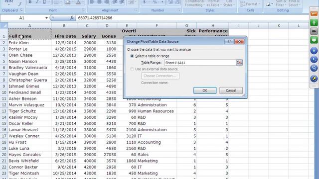Click the Select All corner of the grid
Image resolution: width=319 pixels, height=179 pixels.
pos(4,25)
